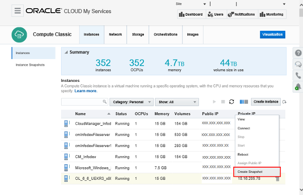The width and height of the screenshot is (303, 195).
Task: Open the Help question mark icon
Action: pyautogui.click(x=298, y=53)
